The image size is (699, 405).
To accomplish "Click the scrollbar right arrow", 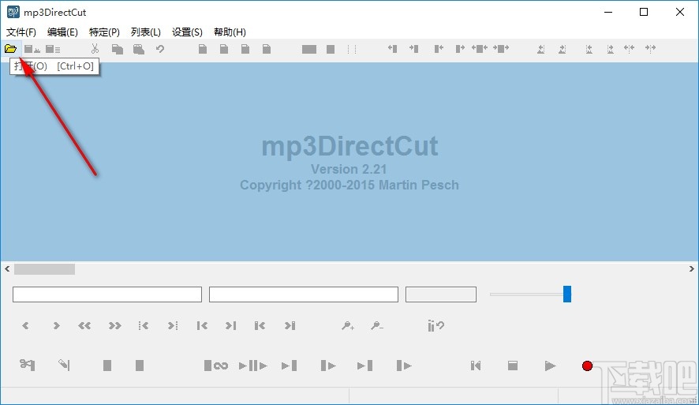I will point(691,269).
